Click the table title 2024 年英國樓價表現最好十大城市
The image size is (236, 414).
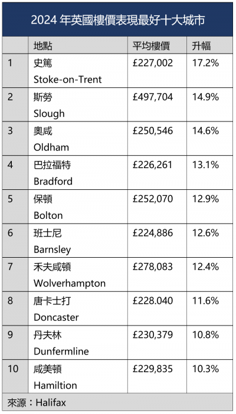click(118, 20)
